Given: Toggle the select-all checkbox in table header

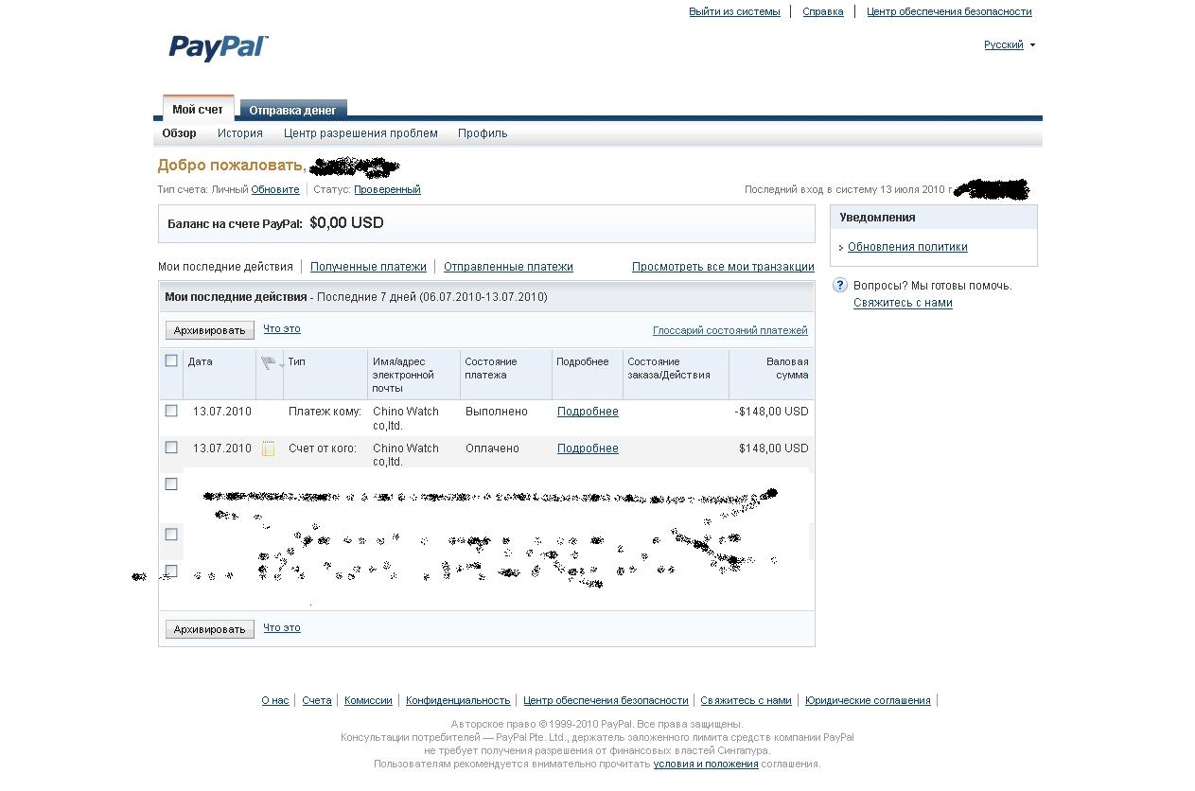Looking at the screenshot, I should pos(171,360).
